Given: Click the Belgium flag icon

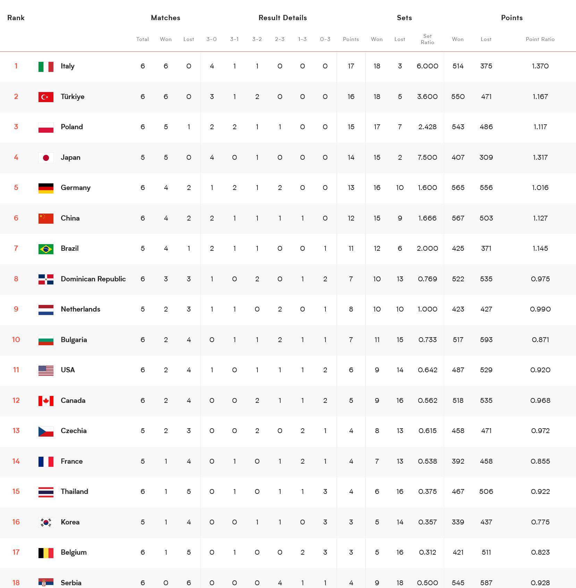Looking at the screenshot, I should tap(46, 553).
